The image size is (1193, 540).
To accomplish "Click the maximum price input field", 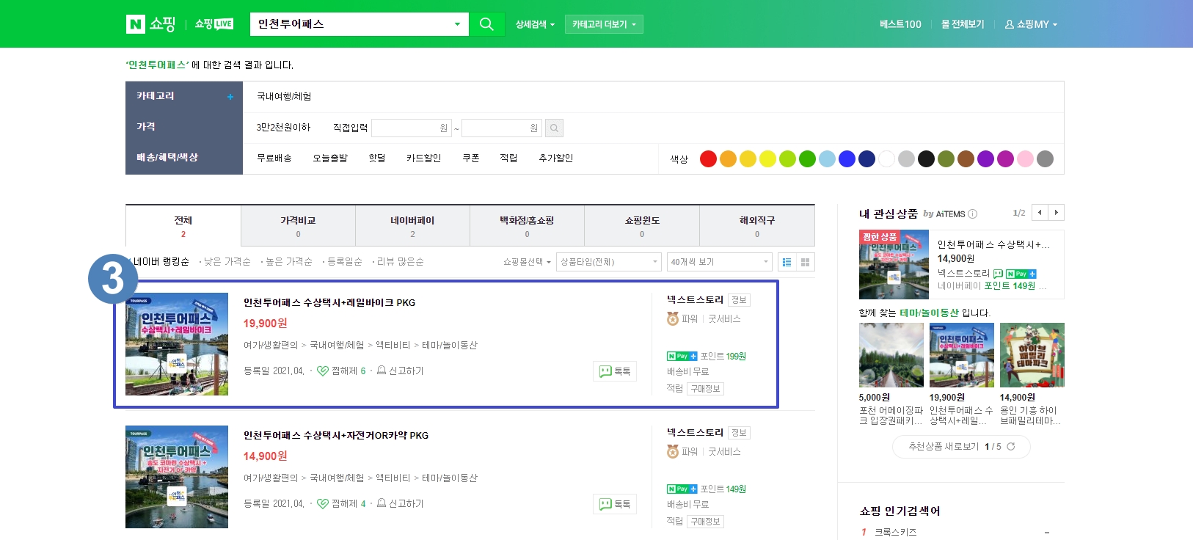I will (502, 128).
